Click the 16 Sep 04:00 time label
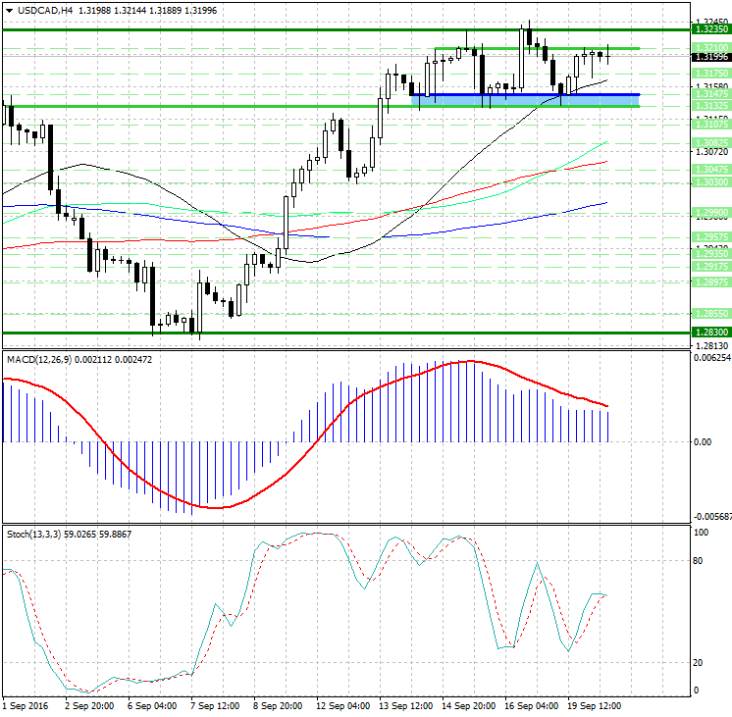This screenshot has width=732, height=717. pos(532,705)
